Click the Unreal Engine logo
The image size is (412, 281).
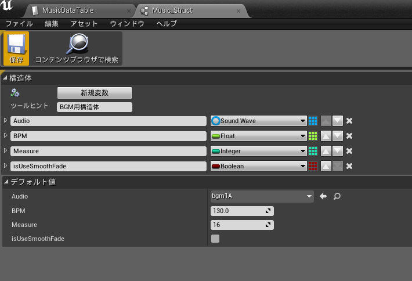(6, 5)
